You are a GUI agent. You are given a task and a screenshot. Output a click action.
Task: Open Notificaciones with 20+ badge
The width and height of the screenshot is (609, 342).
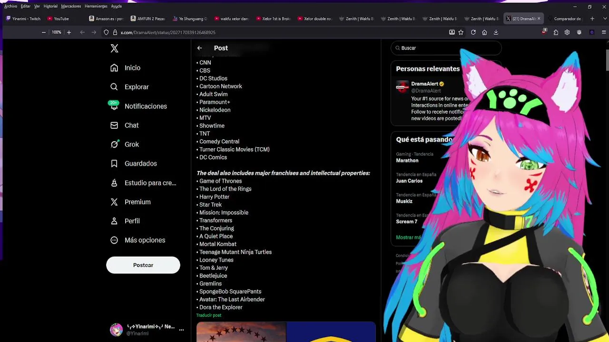(x=139, y=106)
